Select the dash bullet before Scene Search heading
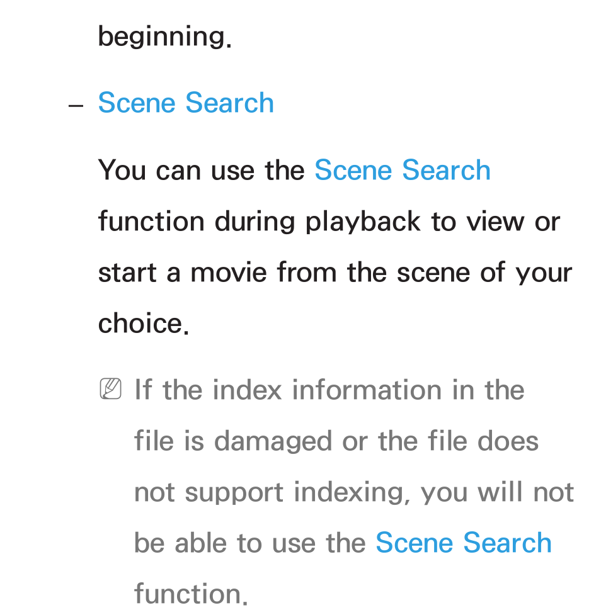Image resolution: width=601 pixels, height=615 pixels. point(76,106)
